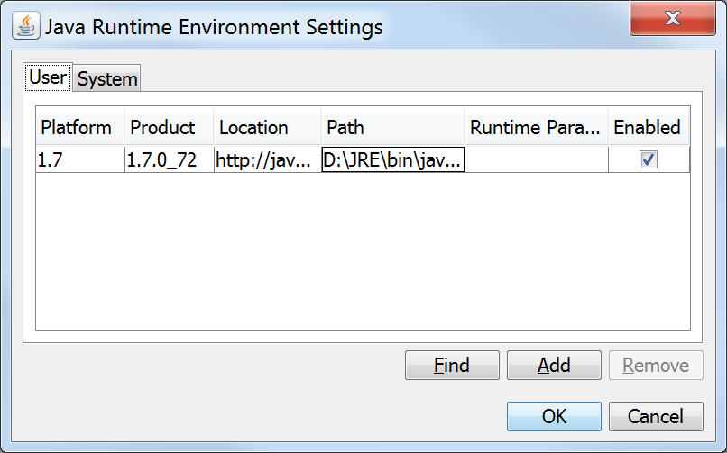Click the Enabled column header
Image resolution: width=727 pixels, height=453 pixels.
647,127
